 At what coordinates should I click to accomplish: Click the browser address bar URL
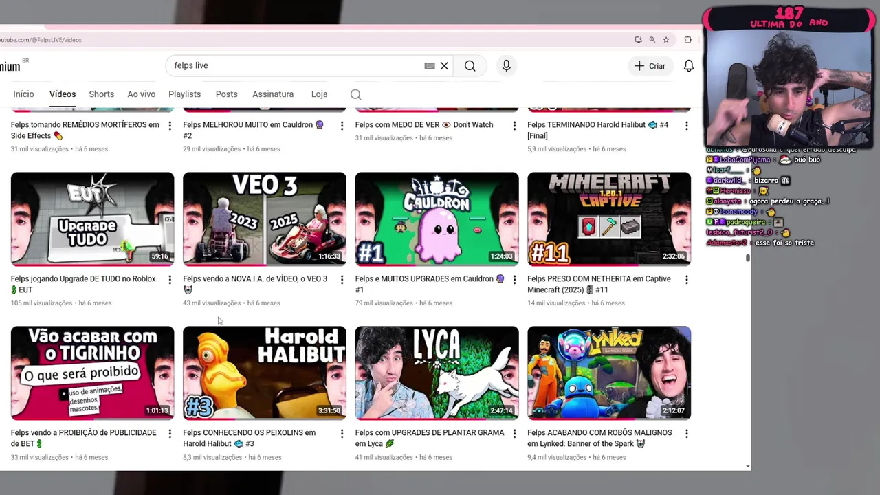[x=41, y=40]
